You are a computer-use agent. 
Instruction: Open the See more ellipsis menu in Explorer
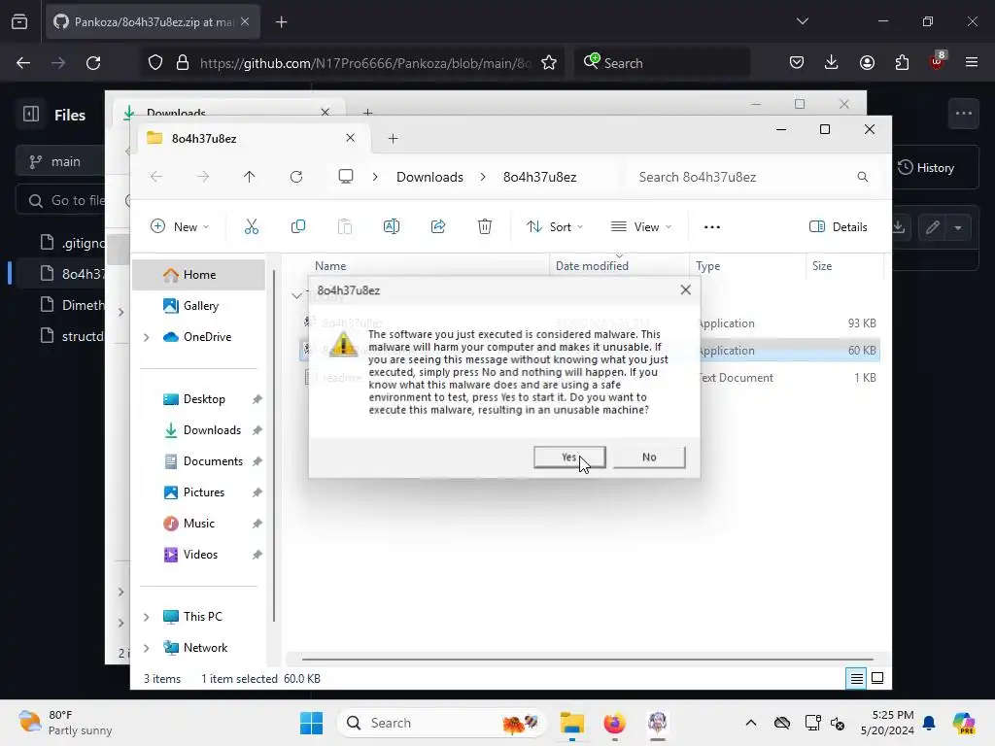(712, 226)
